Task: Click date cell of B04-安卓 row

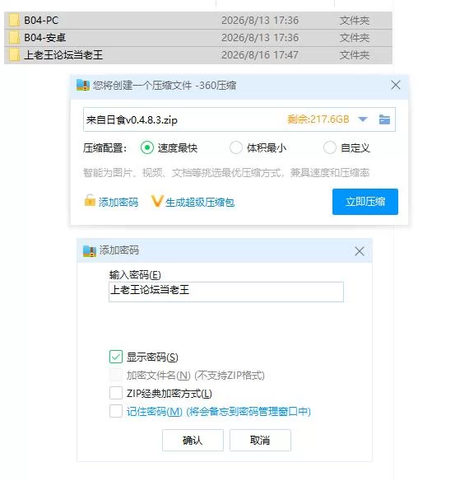Action: [260, 38]
